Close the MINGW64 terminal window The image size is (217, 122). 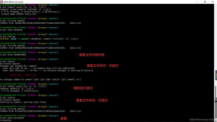point(213,2)
